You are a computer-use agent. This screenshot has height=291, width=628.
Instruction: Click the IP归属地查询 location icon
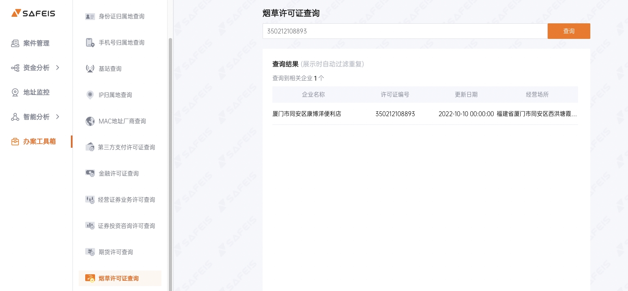(x=90, y=95)
